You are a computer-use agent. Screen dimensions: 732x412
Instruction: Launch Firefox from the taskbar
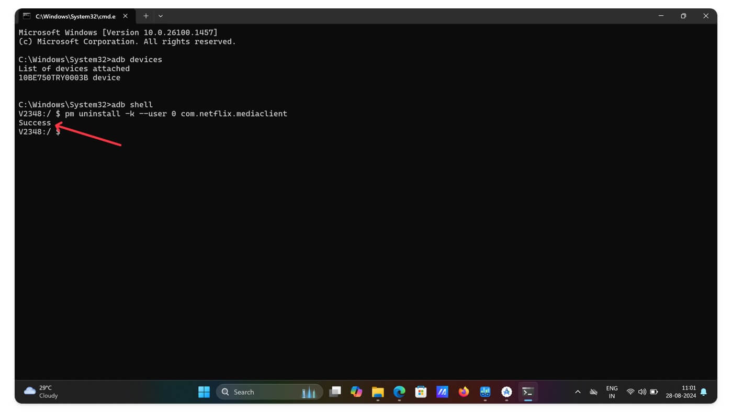(x=464, y=392)
